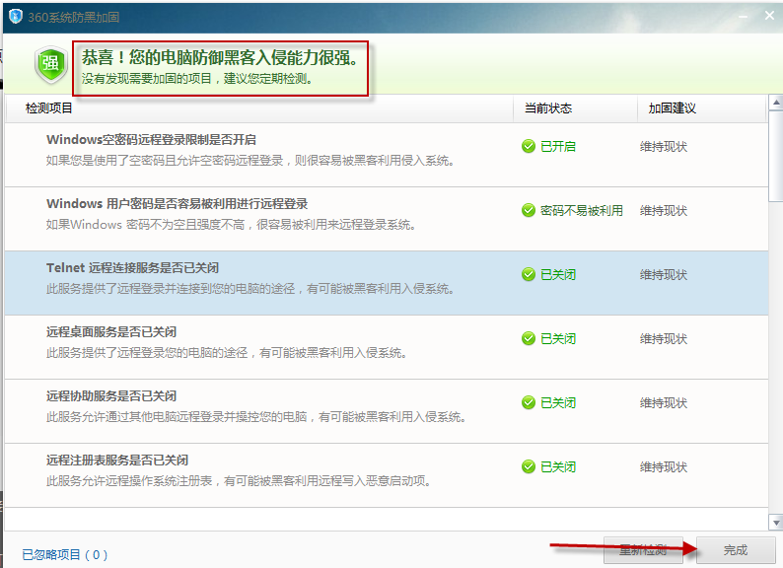Minimize the 360系统防黑加固 window
This screenshot has height=568, width=783.
pos(743,17)
